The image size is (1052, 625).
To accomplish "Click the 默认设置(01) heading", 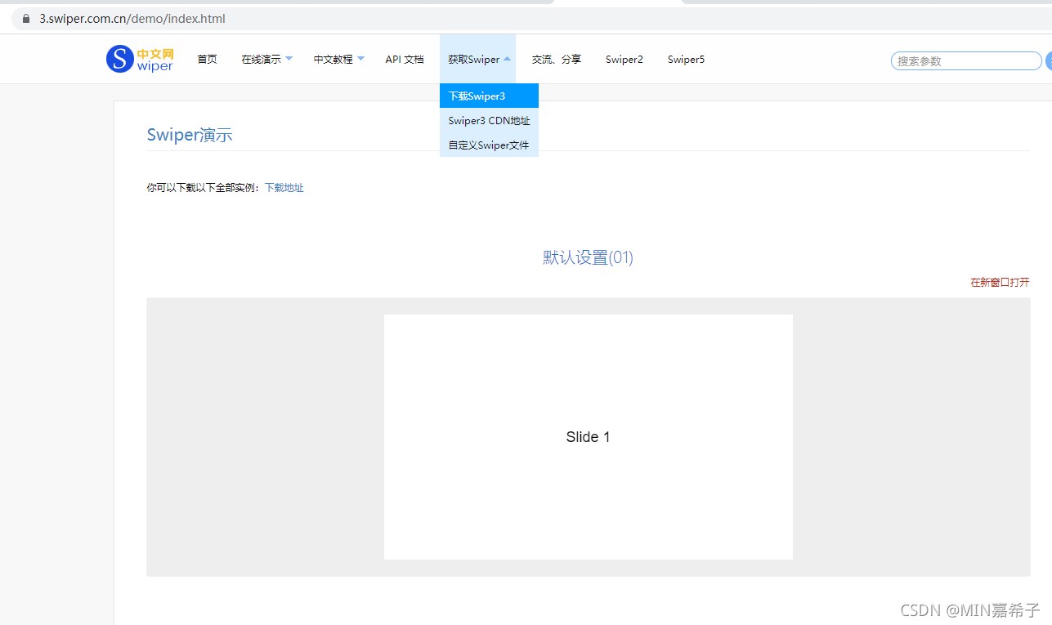I will (588, 257).
